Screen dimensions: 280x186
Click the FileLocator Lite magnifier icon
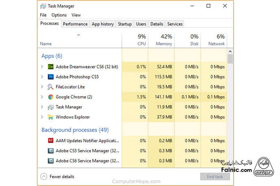[x=51, y=87]
